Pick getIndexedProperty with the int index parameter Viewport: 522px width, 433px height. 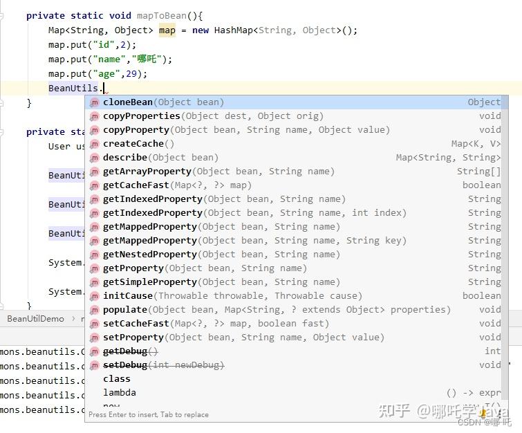tap(254, 213)
